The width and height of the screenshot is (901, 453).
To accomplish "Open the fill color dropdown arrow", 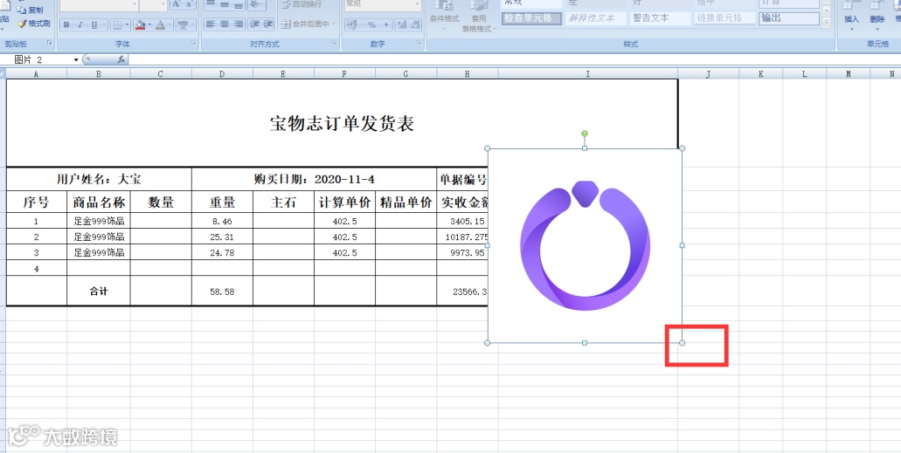I will coord(149,25).
